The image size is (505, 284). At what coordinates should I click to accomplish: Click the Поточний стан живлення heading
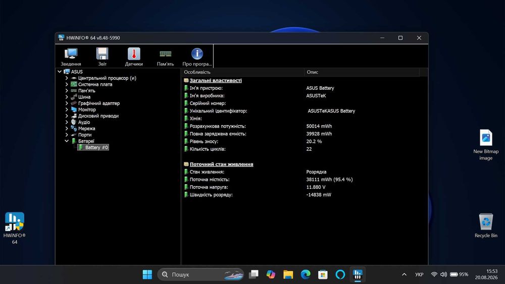tap(221, 164)
